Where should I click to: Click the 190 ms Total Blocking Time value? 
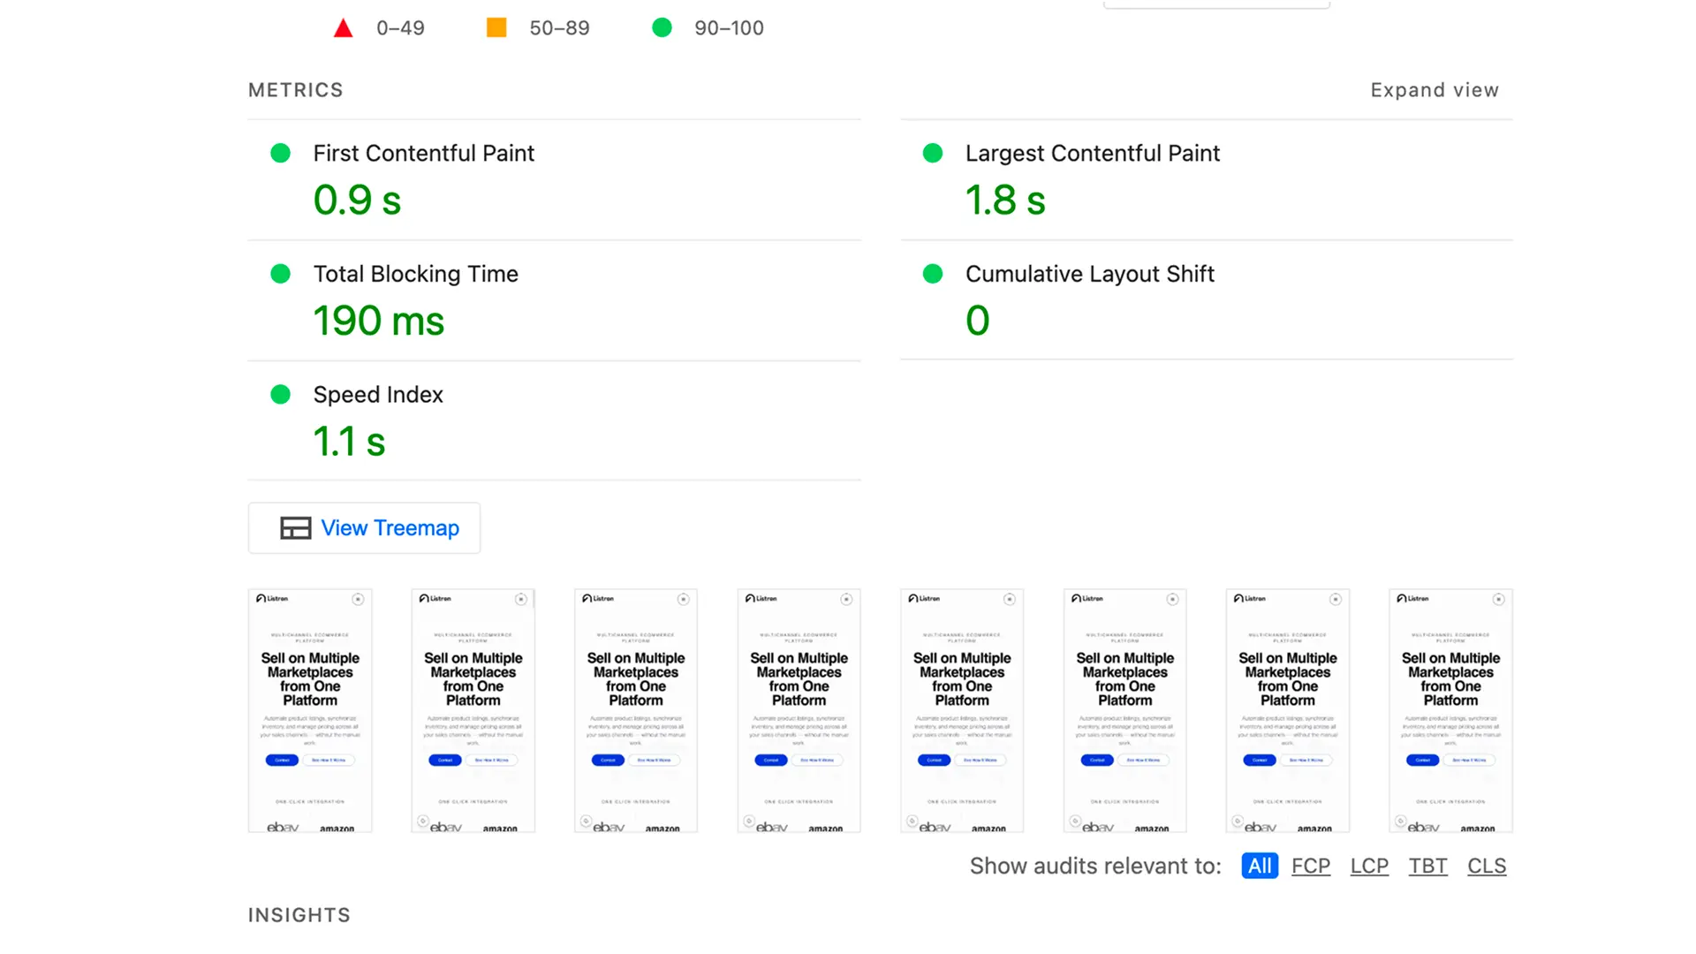click(379, 320)
